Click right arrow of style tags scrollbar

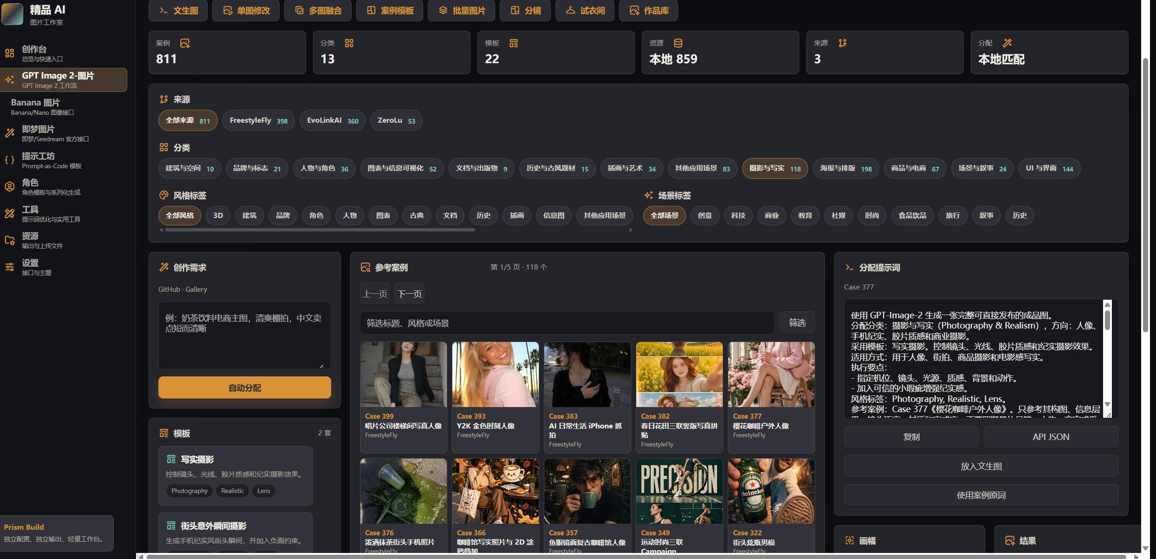(631, 230)
